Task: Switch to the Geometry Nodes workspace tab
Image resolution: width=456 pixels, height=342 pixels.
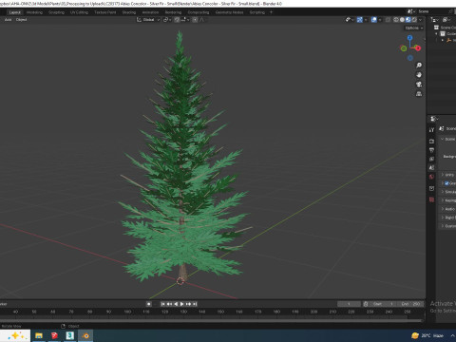Action: [229, 12]
